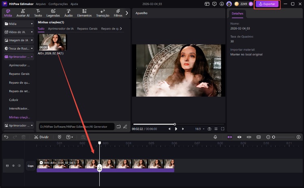The width and height of the screenshot is (304, 188).
Task: Zoom in the timeline with plus icon
Action: pyautogui.click(x=299, y=137)
